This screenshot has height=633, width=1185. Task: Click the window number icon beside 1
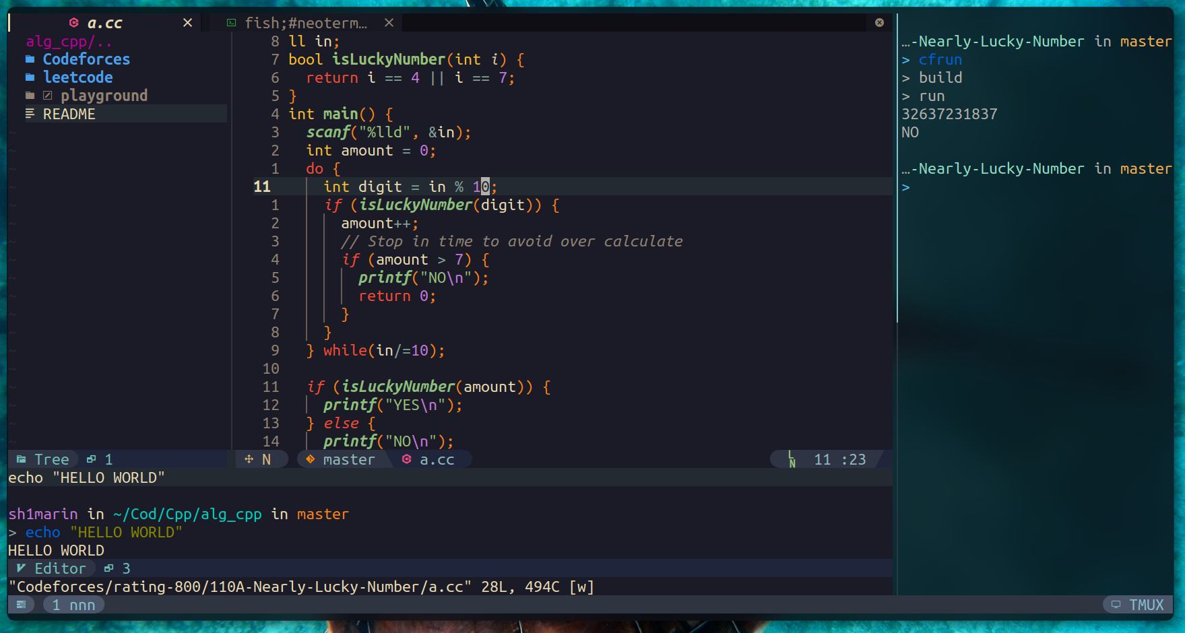[x=92, y=459]
